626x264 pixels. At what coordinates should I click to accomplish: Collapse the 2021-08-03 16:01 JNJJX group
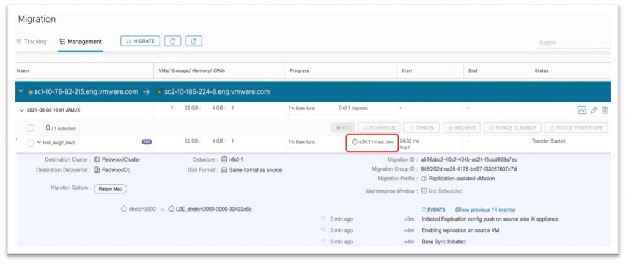pos(21,110)
